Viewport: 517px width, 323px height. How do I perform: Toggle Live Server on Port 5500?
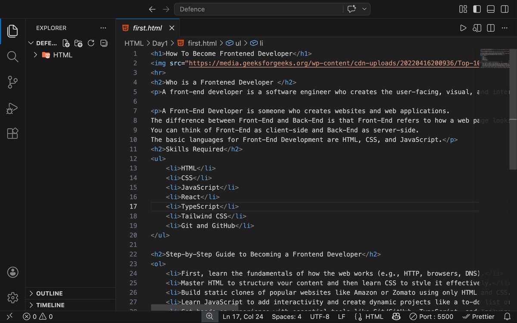[431, 317]
